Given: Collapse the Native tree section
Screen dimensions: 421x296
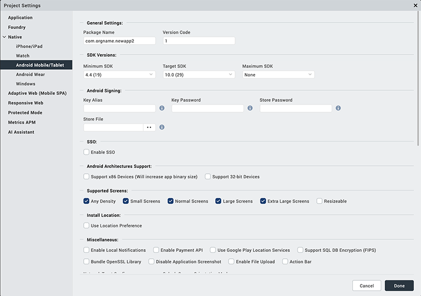Looking at the screenshot, I should coord(4,37).
